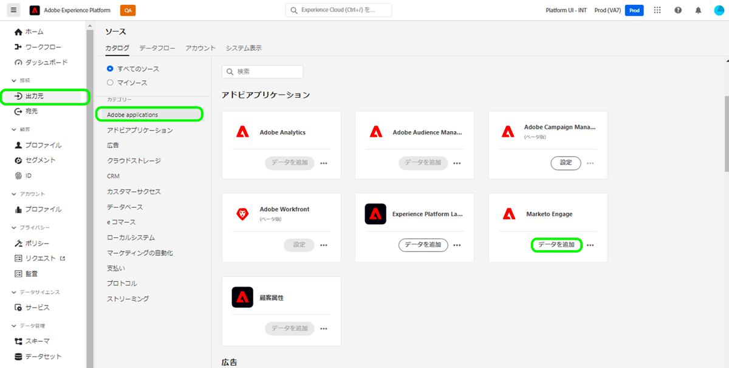Select the ID icon under 顧客

tap(27, 175)
